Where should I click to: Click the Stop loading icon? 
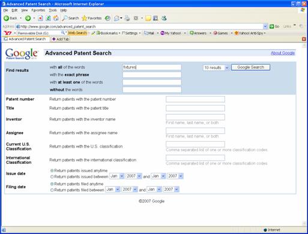click(40, 18)
